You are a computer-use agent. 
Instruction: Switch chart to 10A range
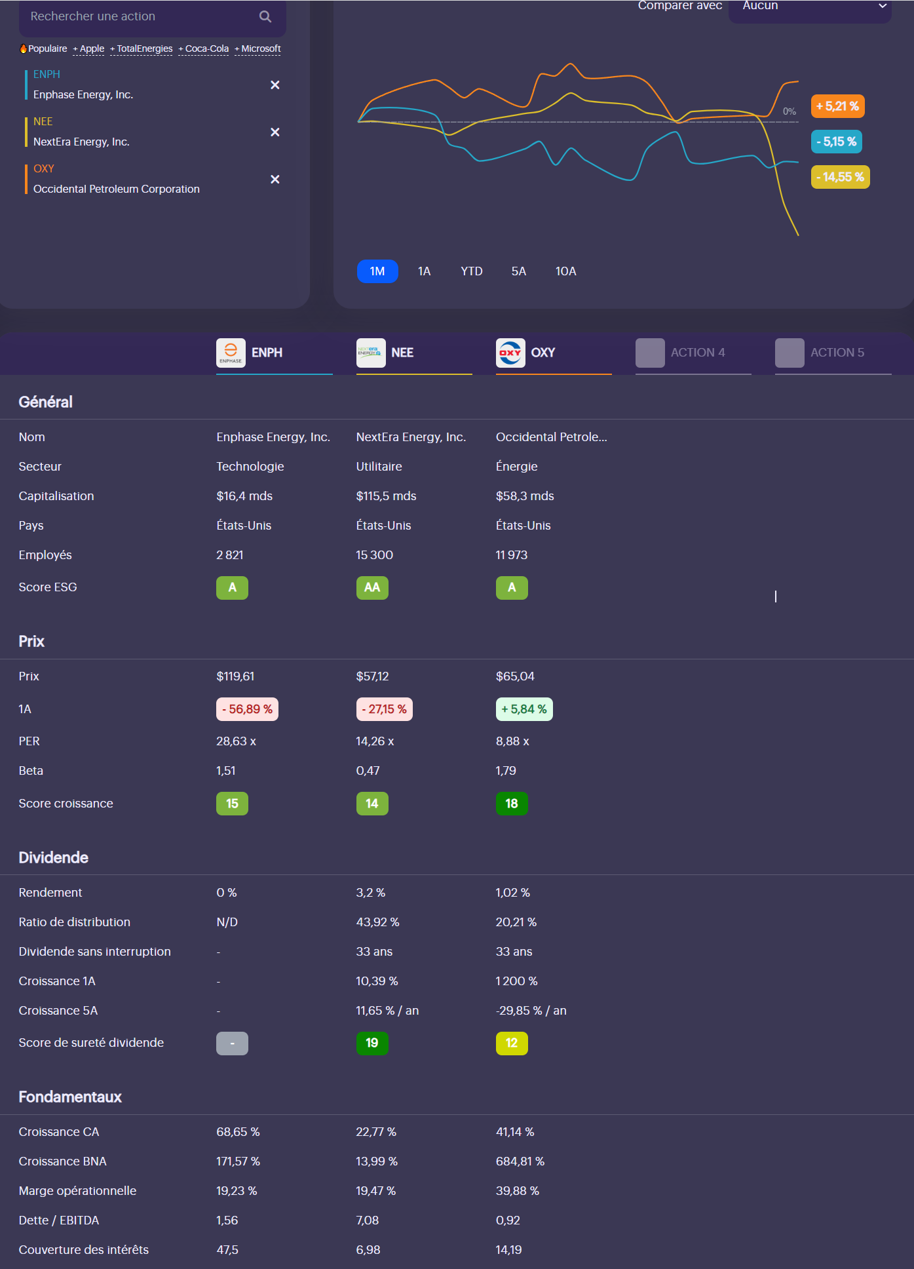[566, 271]
